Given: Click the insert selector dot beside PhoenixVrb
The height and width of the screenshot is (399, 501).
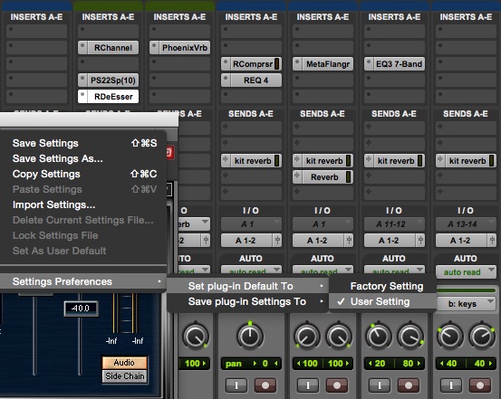Looking at the screenshot, I should pyautogui.click(x=154, y=46).
